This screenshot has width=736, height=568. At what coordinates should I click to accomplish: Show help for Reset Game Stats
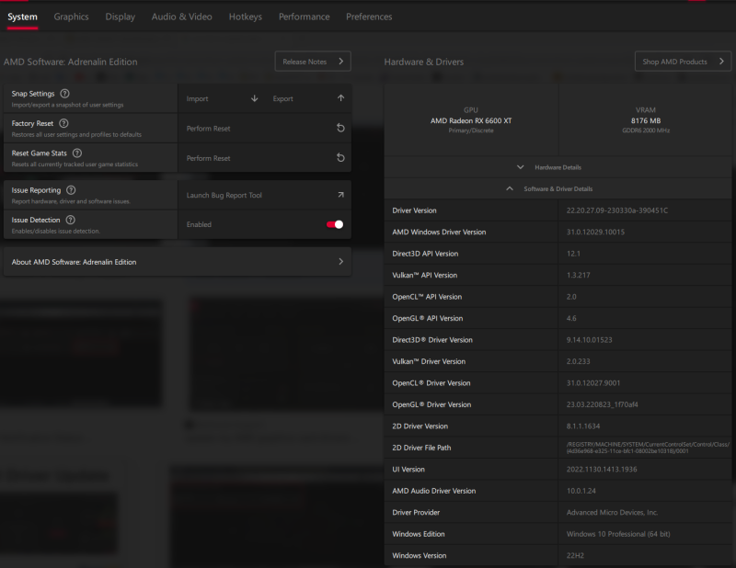(x=77, y=153)
